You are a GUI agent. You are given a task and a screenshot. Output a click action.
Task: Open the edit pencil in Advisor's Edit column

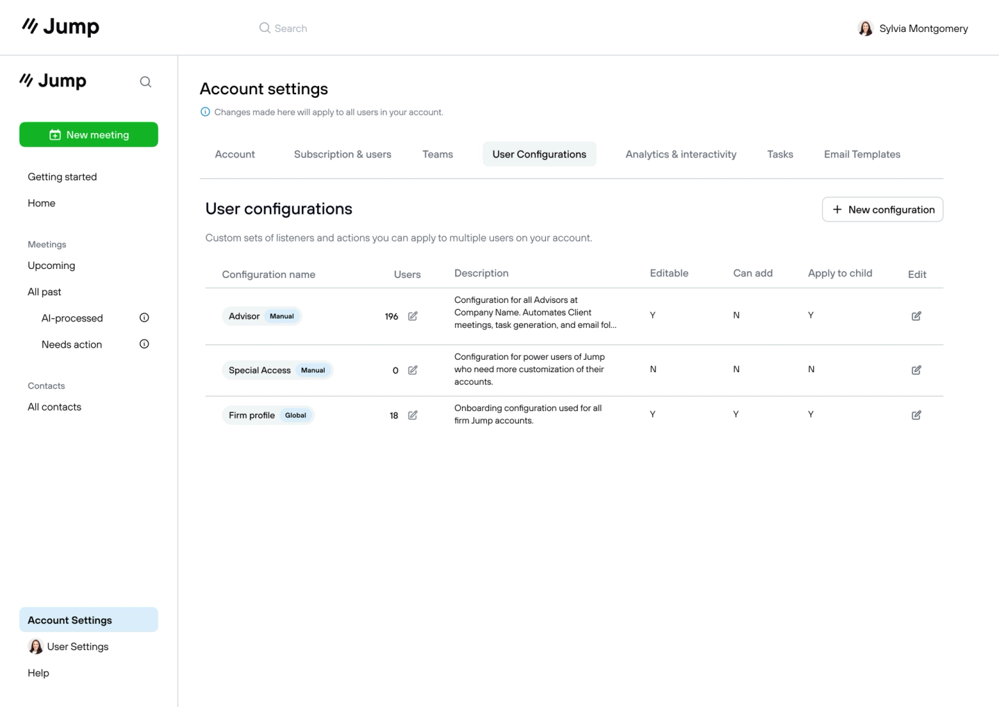(x=916, y=315)
